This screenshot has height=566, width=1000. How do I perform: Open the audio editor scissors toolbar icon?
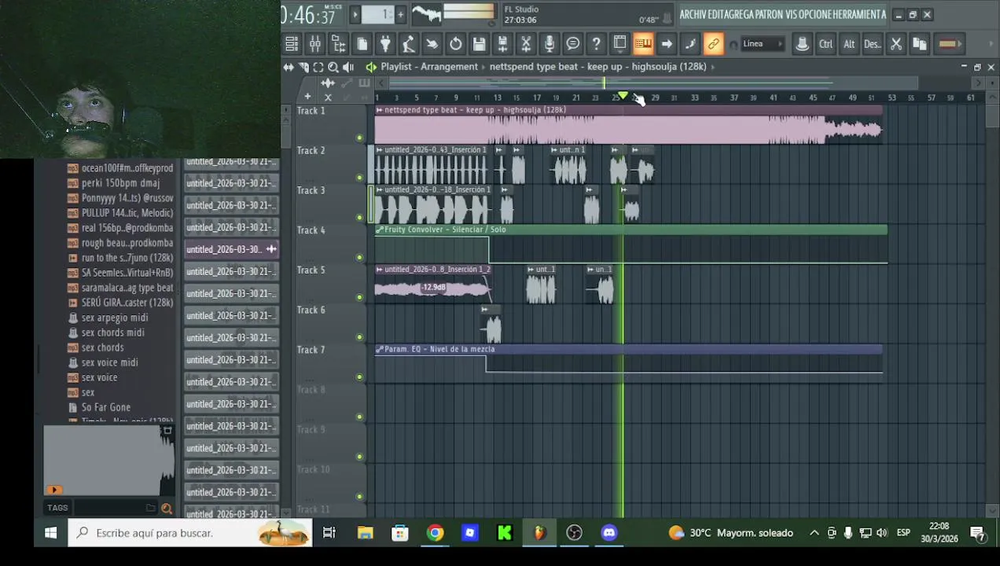[526, 44]
